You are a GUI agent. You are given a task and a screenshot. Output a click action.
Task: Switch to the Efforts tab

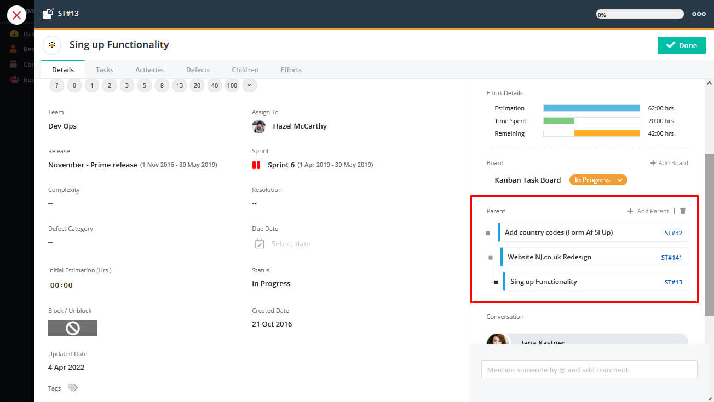[x=291, y=70]
